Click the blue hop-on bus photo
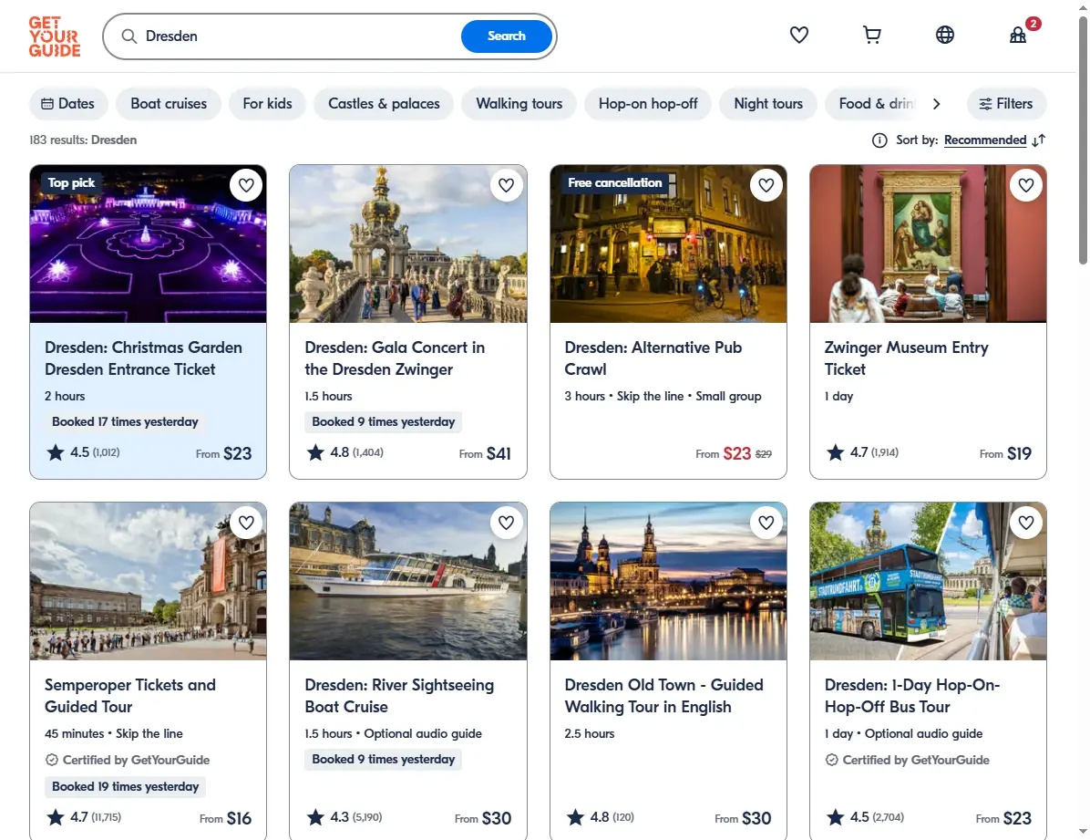1090x840 pixels. (928, 581)
